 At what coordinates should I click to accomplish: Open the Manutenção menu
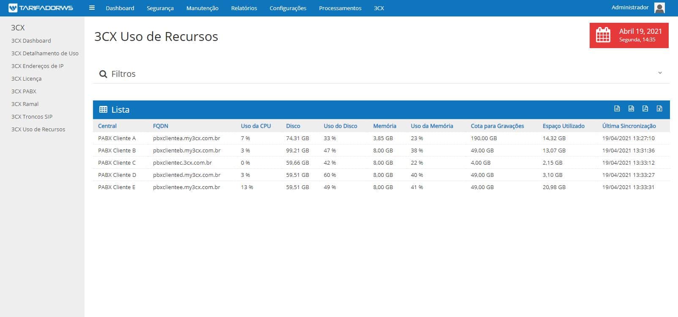tap(202, 8)
